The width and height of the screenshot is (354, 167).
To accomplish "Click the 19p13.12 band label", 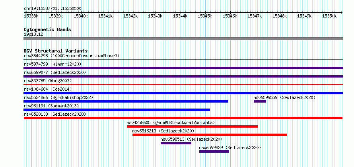I will point(33,34).
